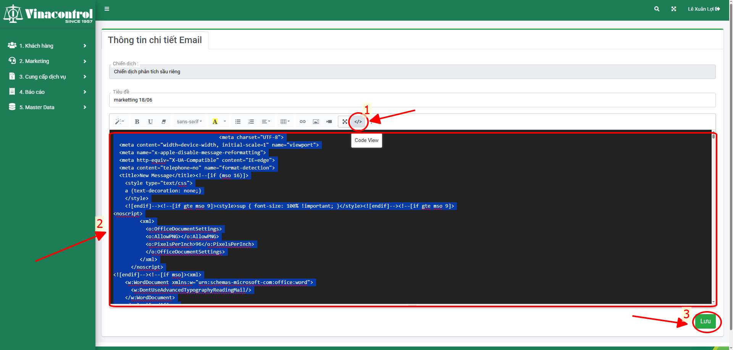The width and height of the screenshot is (733, 350).
Task: Click the Marketing headset icon
Action: point(12,61)
